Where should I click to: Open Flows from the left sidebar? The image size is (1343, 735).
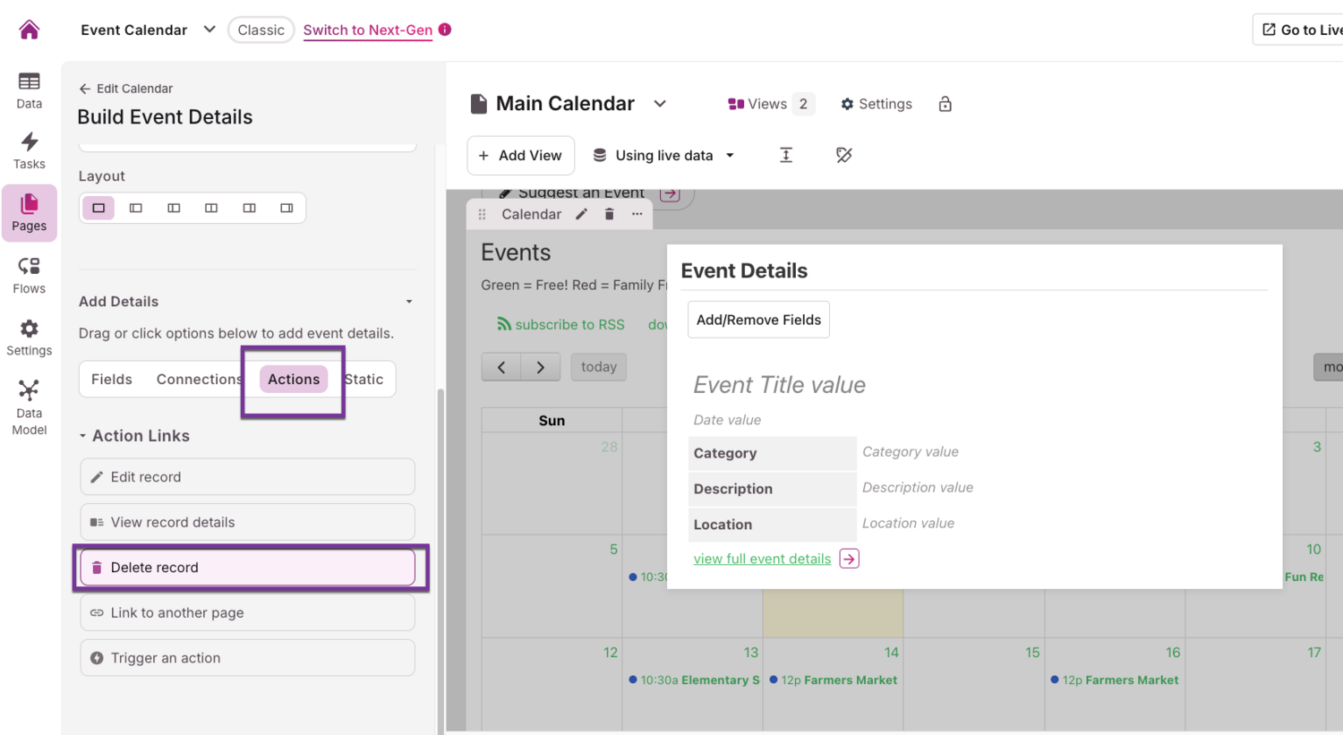point(29,275)
